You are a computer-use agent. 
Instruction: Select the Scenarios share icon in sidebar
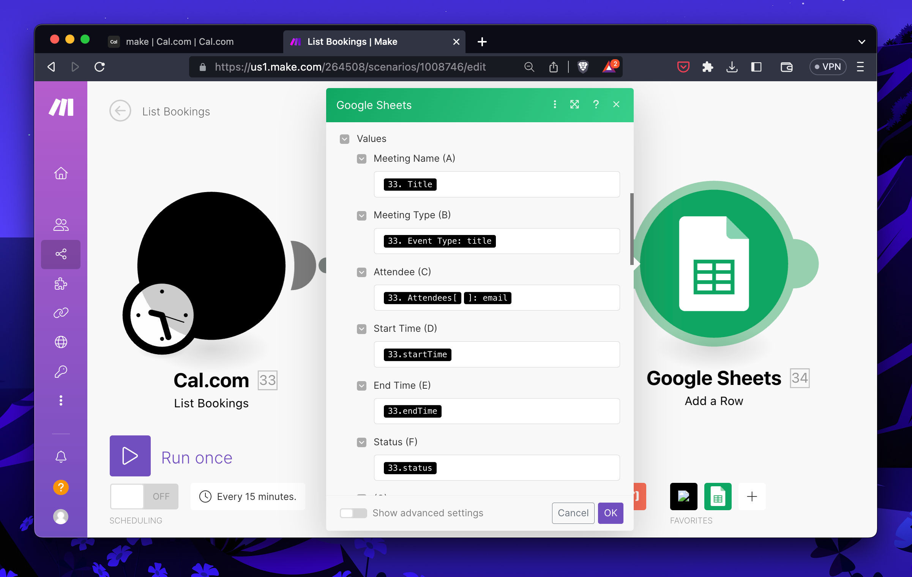click(x=61, y=254)
